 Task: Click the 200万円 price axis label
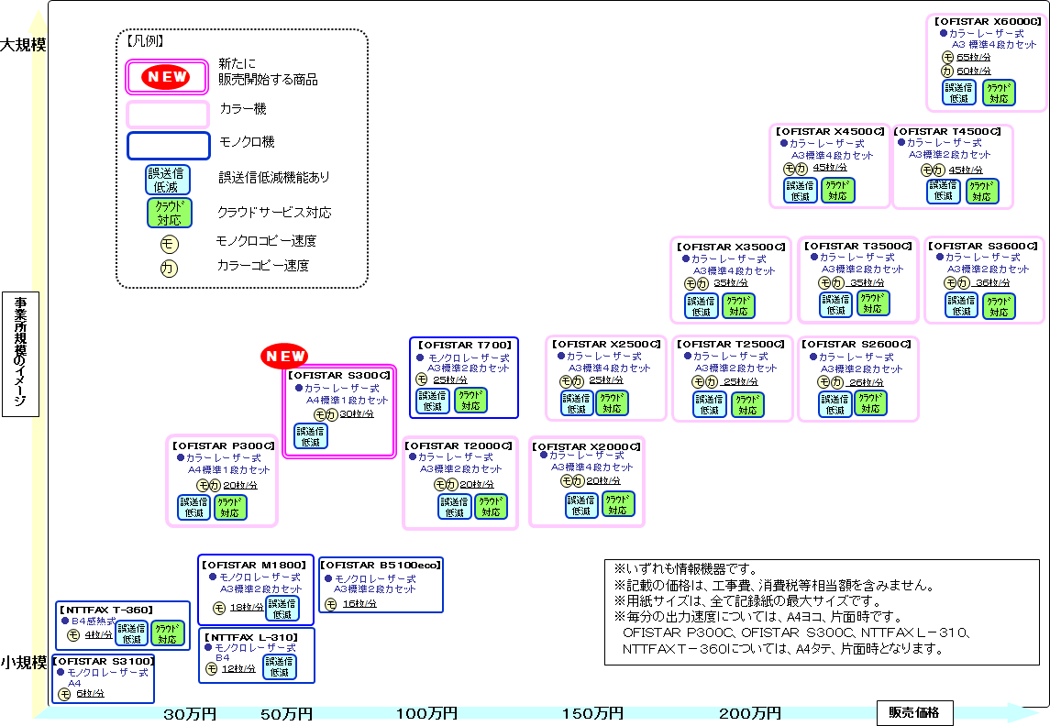click(x=750, y=714)
